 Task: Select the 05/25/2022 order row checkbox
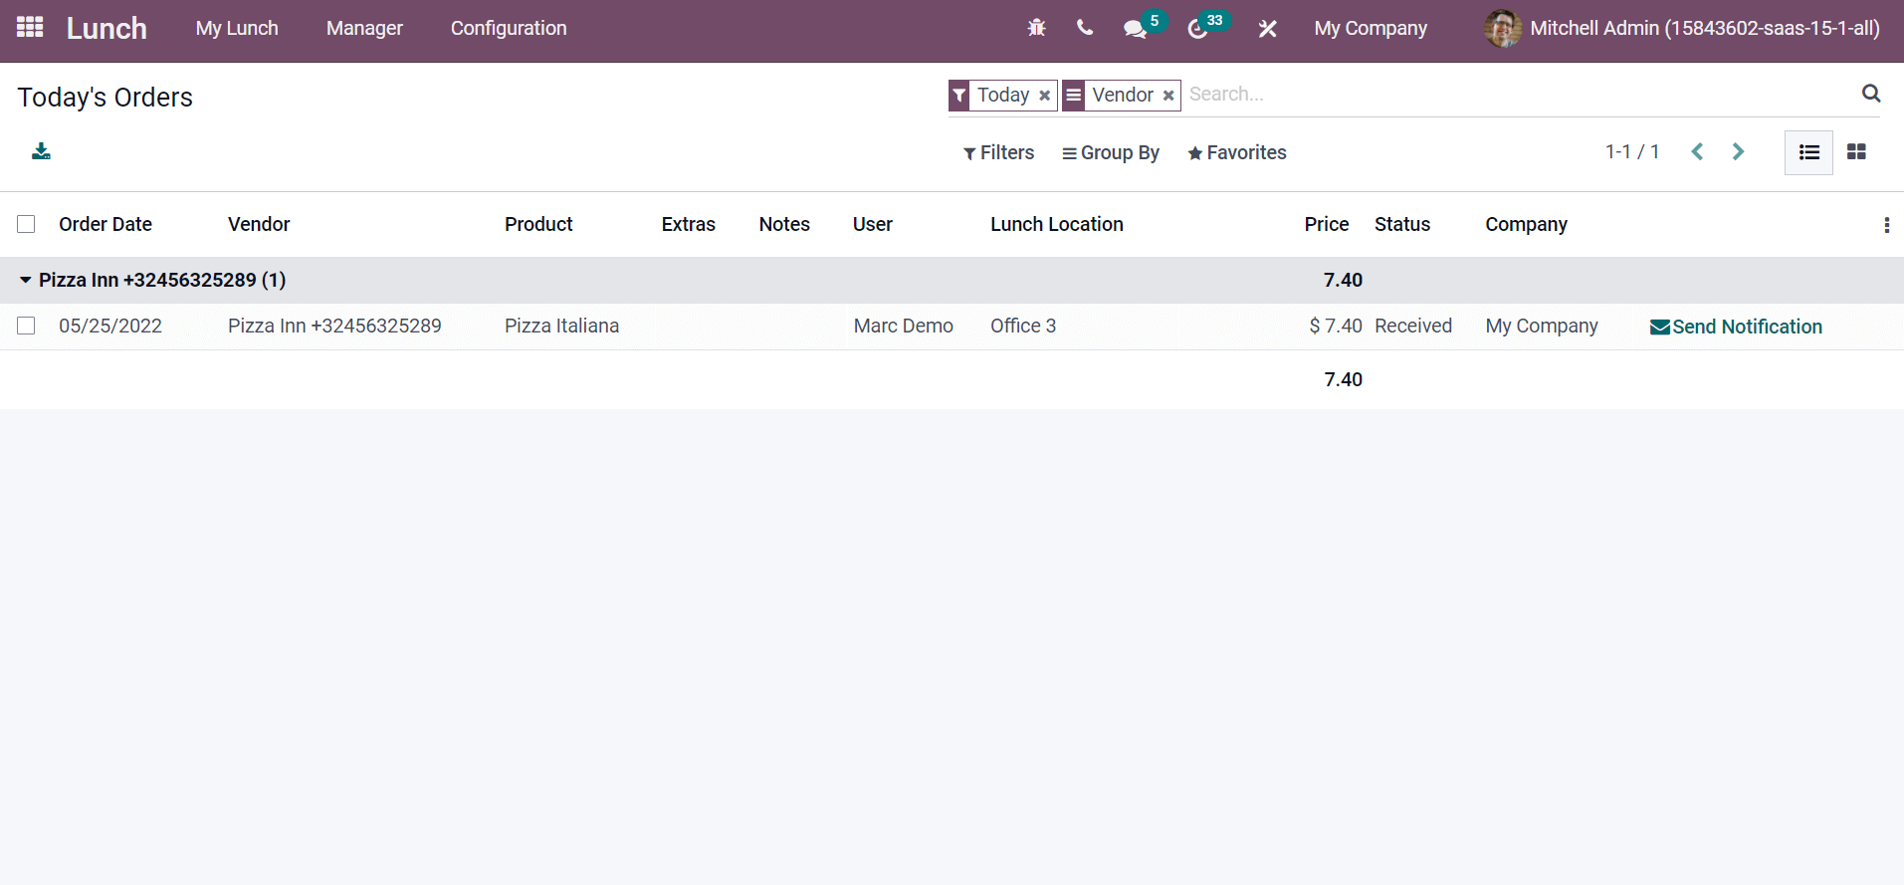26,326
